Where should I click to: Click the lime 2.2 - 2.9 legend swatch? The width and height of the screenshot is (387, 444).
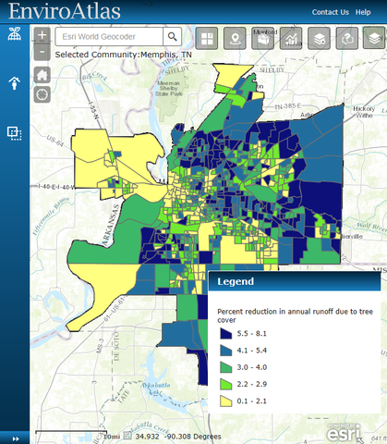click(225, 384)
